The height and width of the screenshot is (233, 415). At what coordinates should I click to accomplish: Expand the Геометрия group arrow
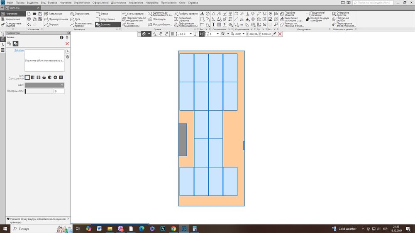click(x=117, y=29)
